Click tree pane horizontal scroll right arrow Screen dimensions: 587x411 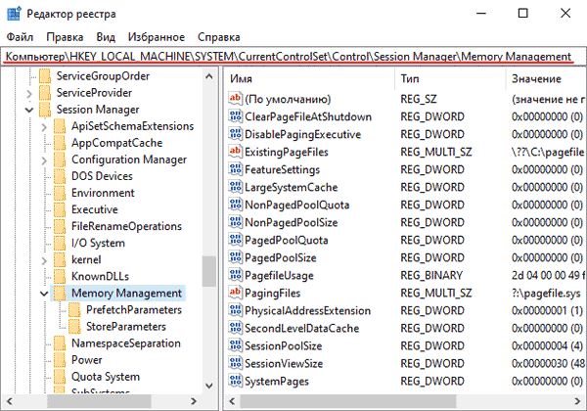coord(194,401)
